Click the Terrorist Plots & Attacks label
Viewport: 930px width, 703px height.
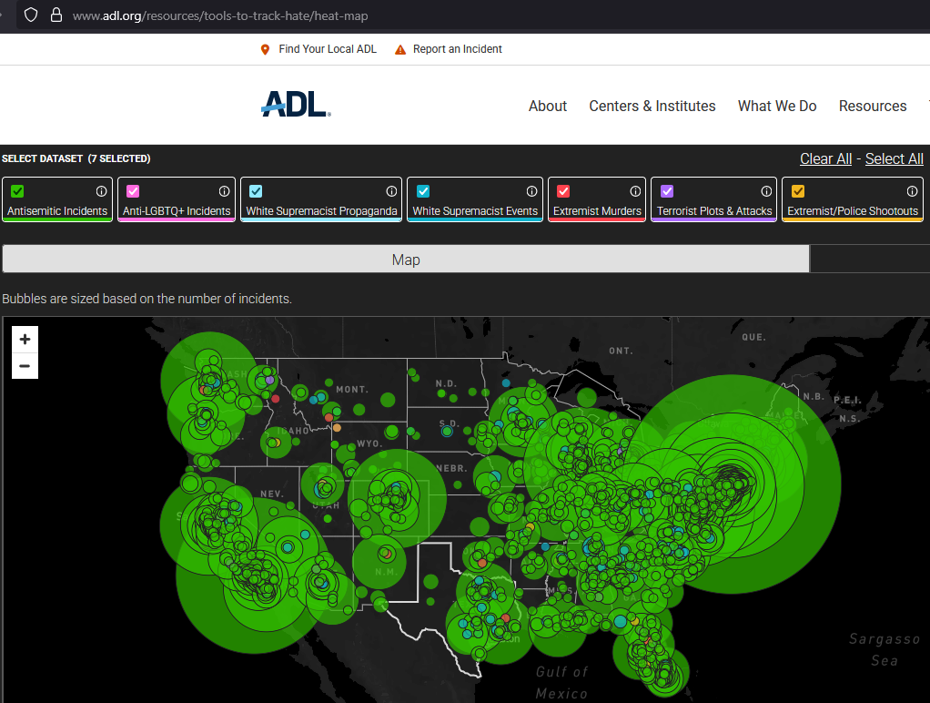click(714, 210)
